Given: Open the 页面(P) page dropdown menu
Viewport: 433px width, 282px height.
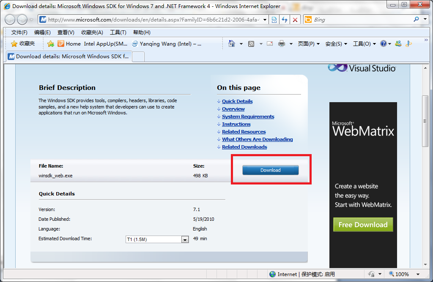Looking at the screenshot, I should tap(309, 43).
